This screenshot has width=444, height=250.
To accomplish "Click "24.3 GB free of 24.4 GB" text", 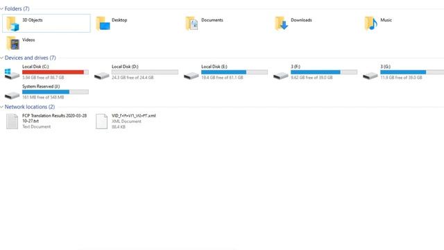I will pos(133,77).
